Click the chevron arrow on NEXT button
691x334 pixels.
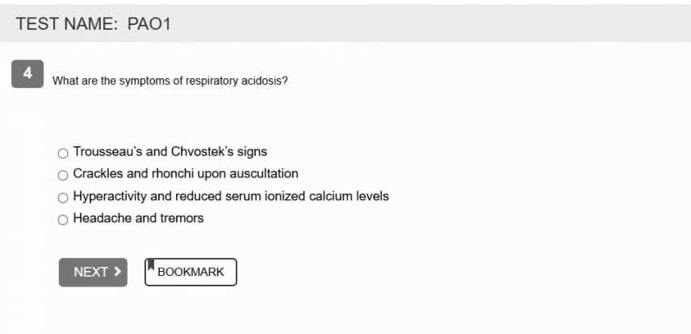click(118, 272)
